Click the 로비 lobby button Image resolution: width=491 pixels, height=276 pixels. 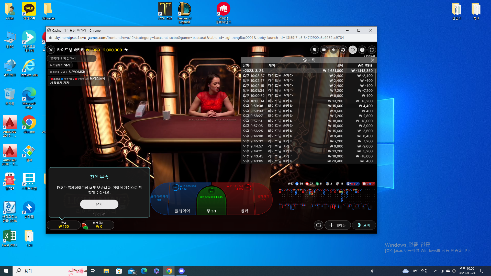(x=364, y=225)
